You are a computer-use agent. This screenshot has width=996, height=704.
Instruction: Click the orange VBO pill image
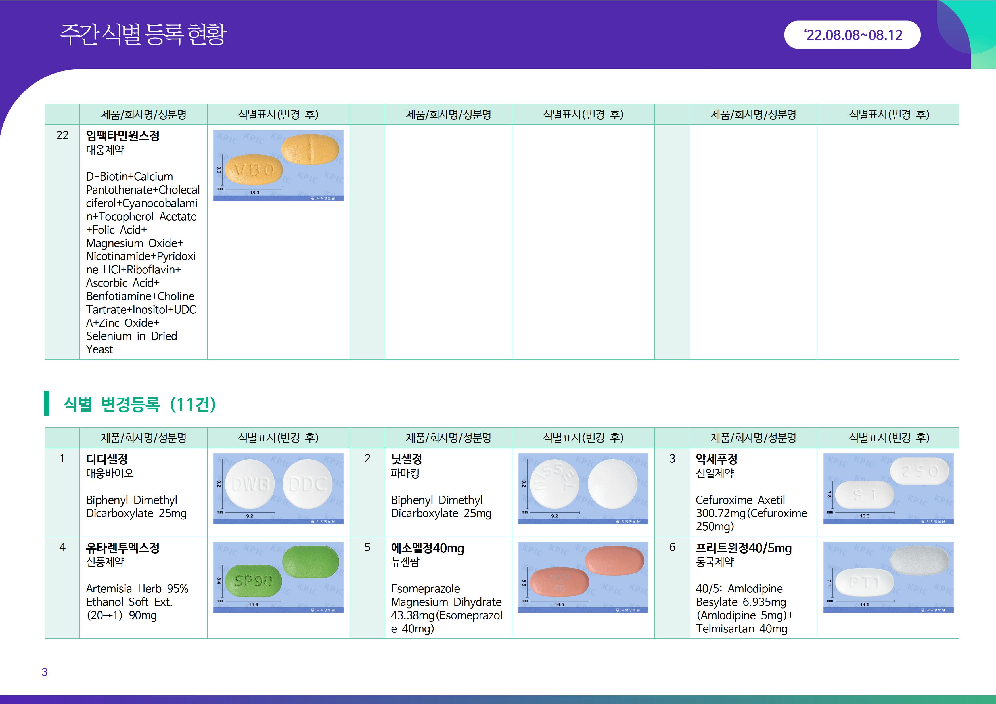(x=278, y=165)
